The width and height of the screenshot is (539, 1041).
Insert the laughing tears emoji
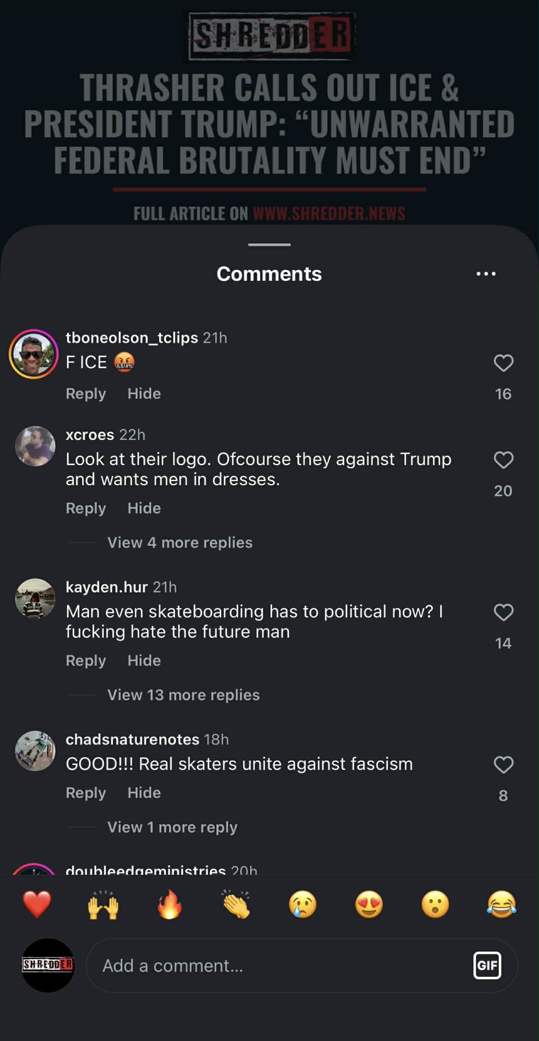[x=501, y=905]
